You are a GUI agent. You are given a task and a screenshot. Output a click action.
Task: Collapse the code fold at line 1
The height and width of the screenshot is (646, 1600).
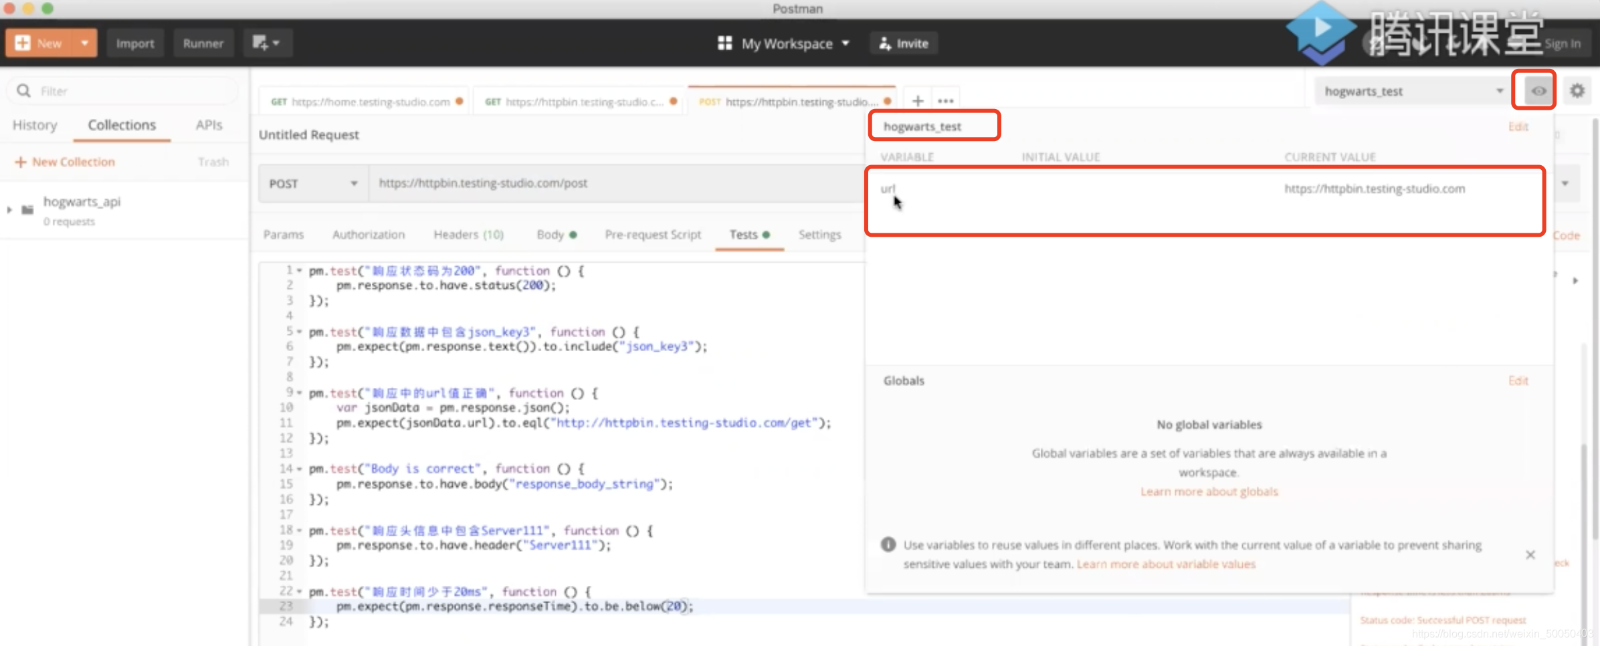pyautogui.click(x=300, y=270)
